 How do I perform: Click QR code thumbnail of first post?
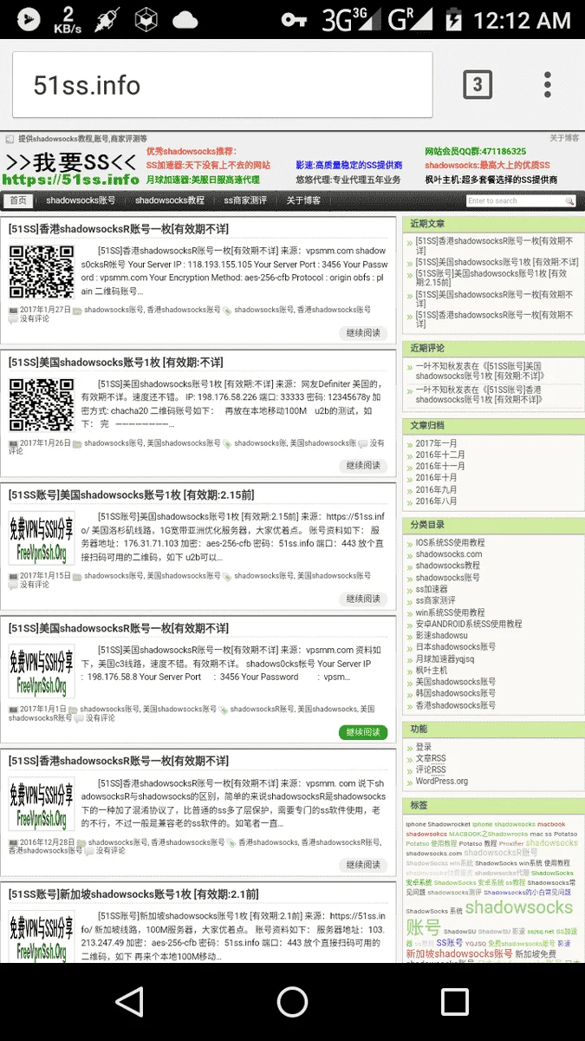coord(42,272)
